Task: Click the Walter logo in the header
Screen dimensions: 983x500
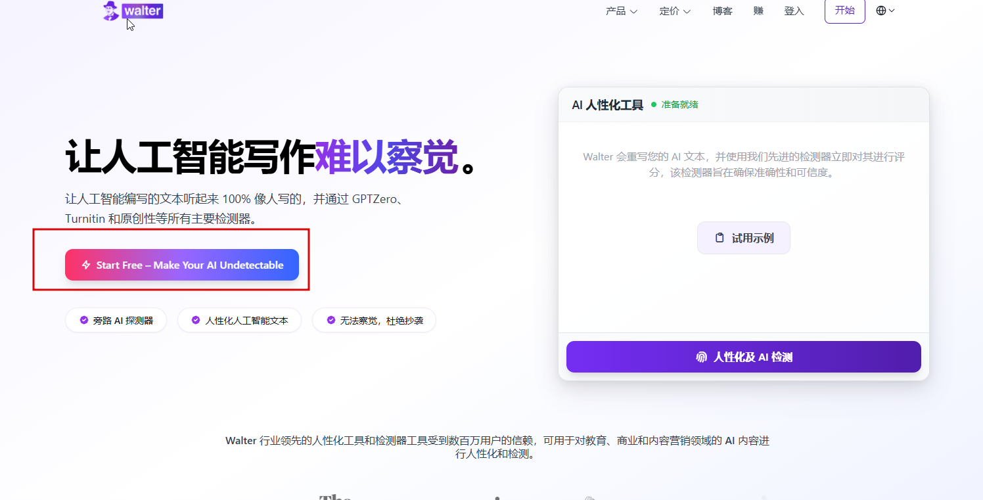Action: pyautogui.click(x=133, y=11)
